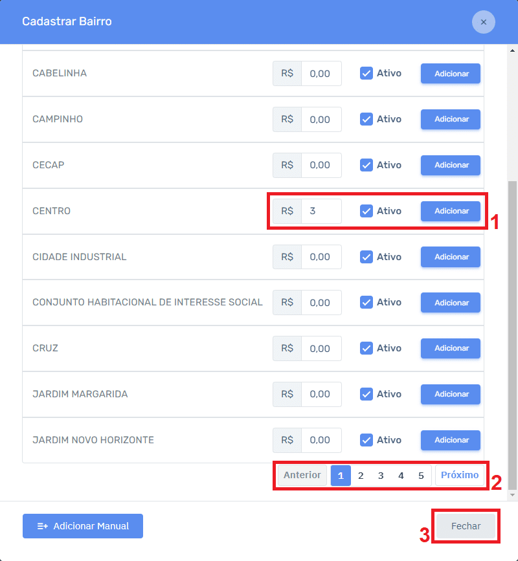
Task: Click the Adicionar Manual button
Action: pos(83,526)
